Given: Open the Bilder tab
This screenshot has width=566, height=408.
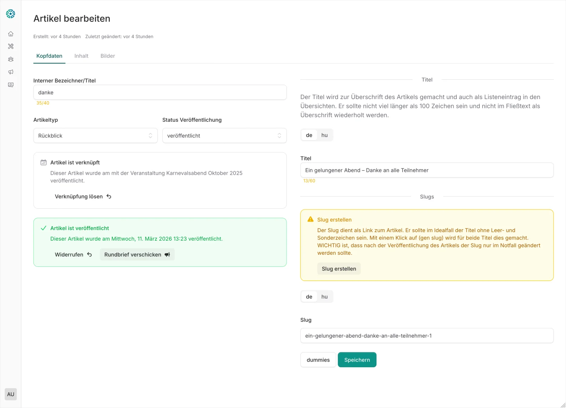Looking at the screenshot, I should 108,56.
